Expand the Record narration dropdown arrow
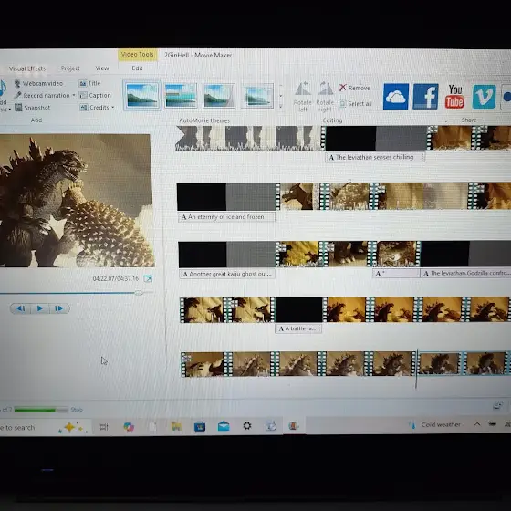 tap(74, 95)
